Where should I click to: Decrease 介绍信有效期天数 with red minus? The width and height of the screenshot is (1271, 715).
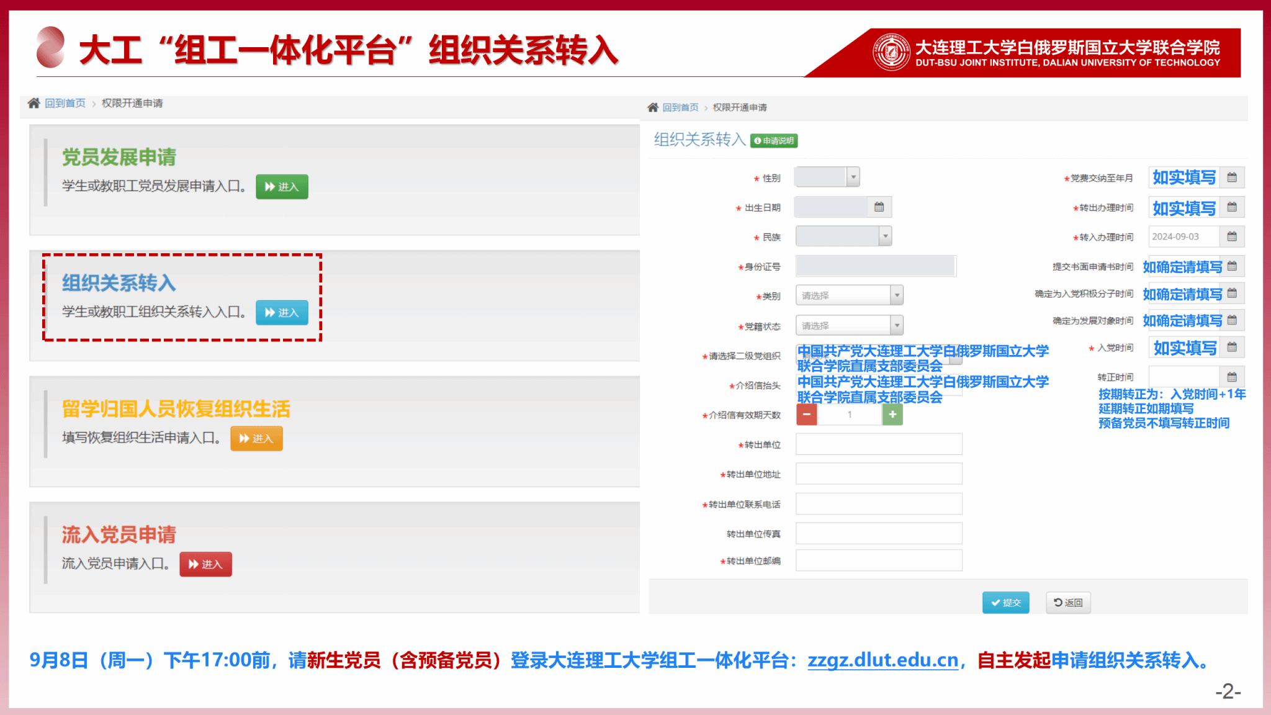pyautogui.click(x=807, y=414)
